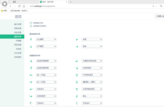The height and width of the screenshot is (109, 164).
Task: Click the browser shield avatar logo
Action: tap(4, 4)
